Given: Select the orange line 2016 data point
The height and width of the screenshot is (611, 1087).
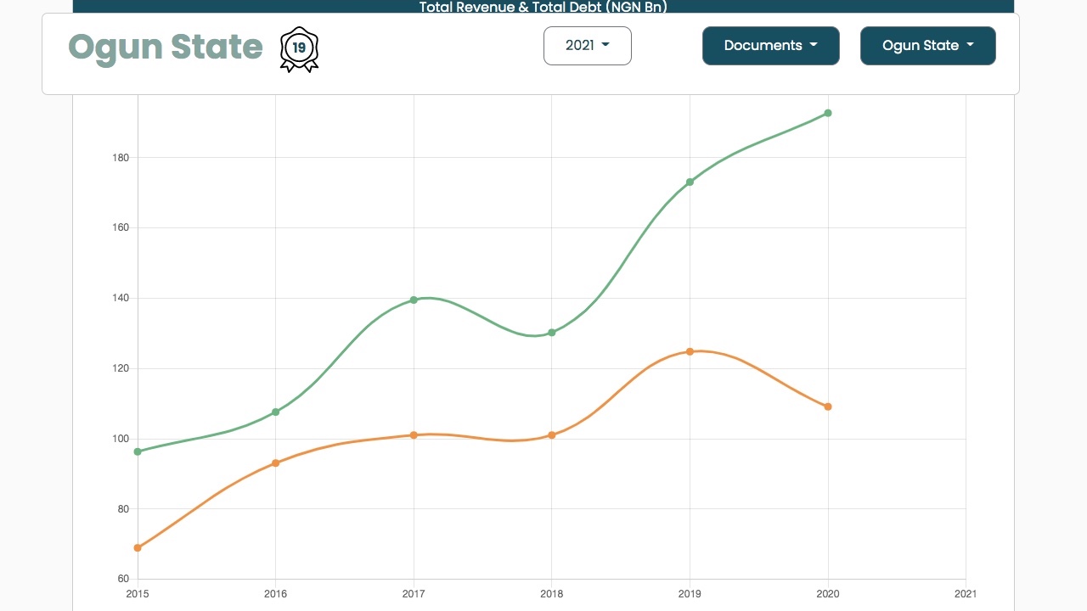Looking at the screenshot, I should (x=276, y=462).
